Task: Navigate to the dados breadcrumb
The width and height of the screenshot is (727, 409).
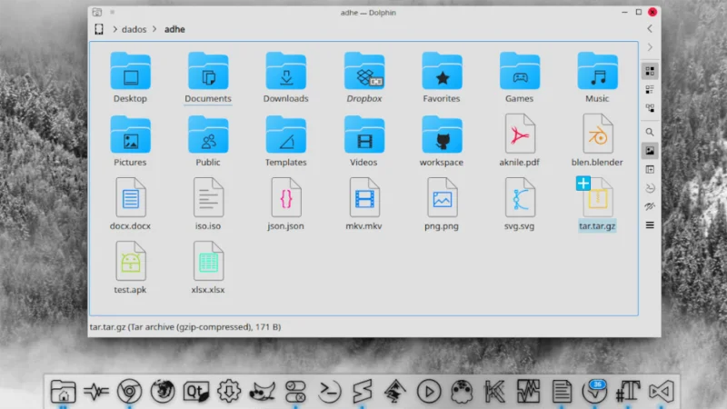Action: 134,29
